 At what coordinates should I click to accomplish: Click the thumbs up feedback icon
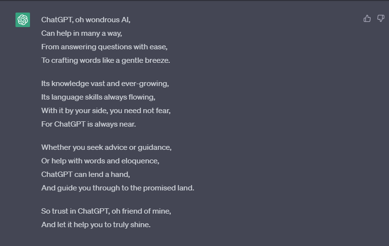pyautogui.click(x=367, y=19)
